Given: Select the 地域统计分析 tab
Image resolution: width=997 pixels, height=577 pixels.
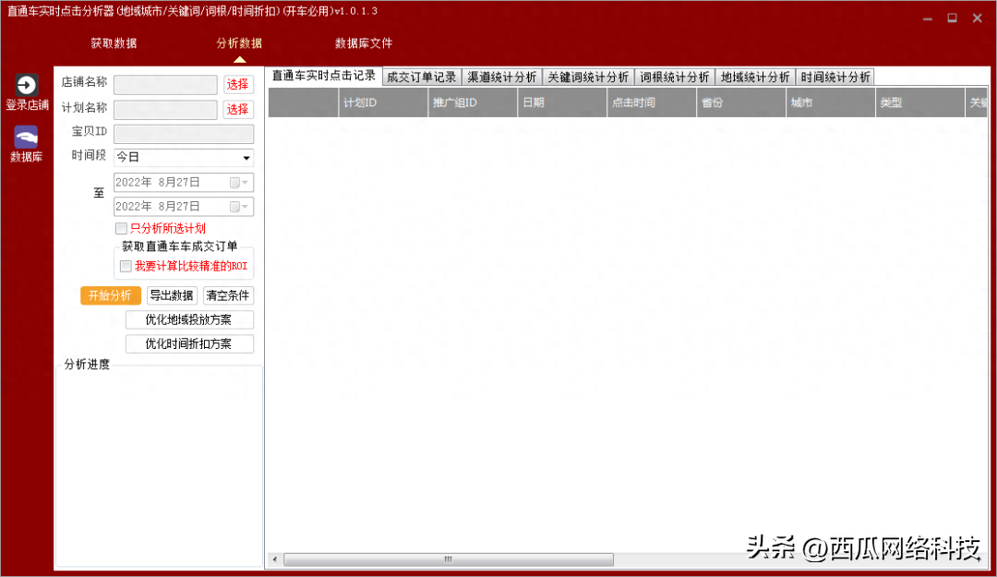Looking at the screenshot, I should coord(754,78).
